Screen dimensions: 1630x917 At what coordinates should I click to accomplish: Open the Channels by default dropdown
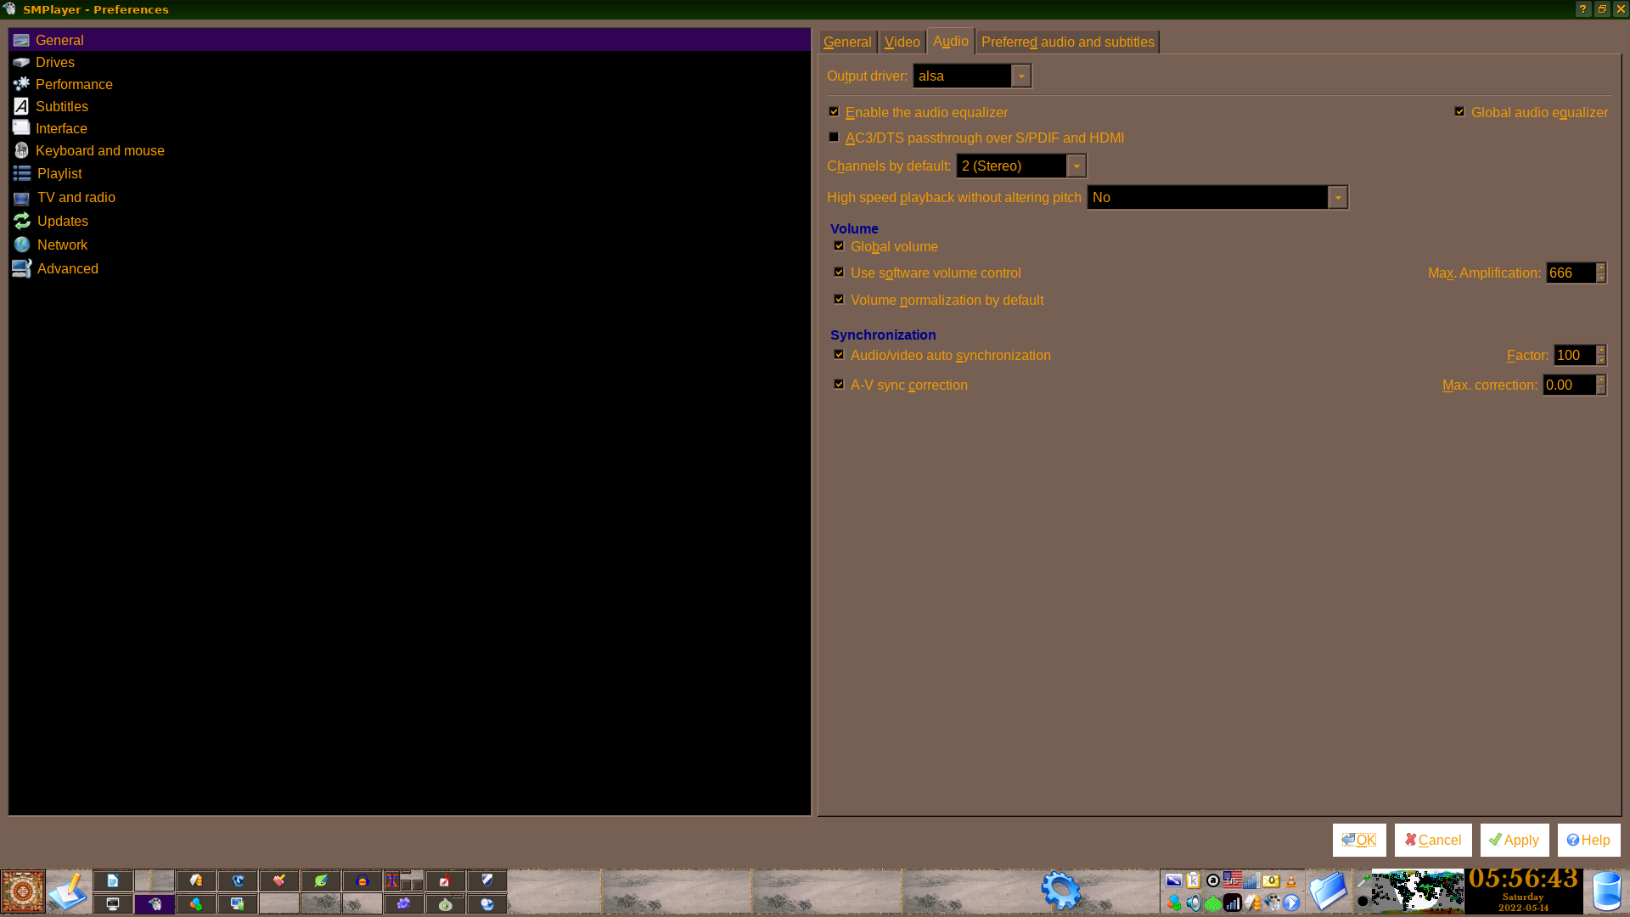point(1021,166)
